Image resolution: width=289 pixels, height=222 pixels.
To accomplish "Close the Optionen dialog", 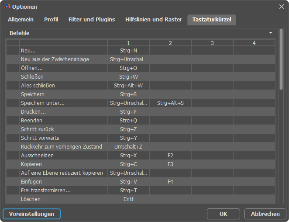I will pos(281,7).
